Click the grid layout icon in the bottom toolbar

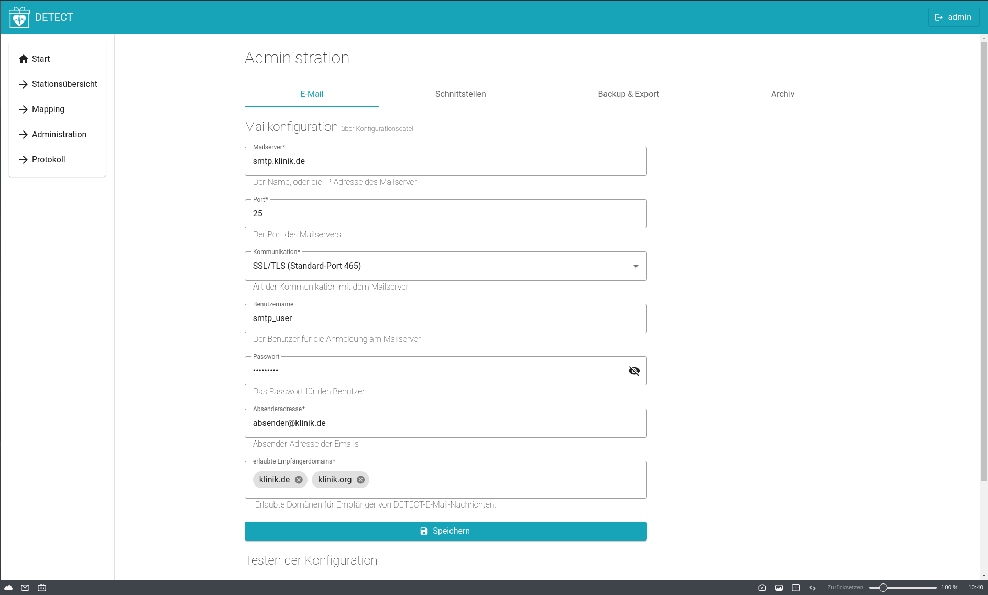coord(795,587)
